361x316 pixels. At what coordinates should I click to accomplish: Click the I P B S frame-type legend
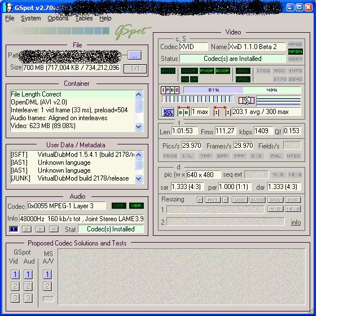(x=170, y=90)
